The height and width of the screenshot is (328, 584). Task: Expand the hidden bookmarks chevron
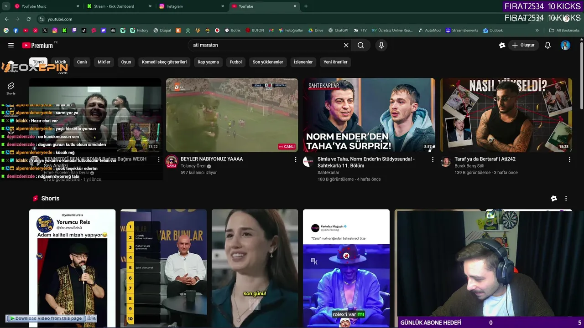[x=537, y=31]
